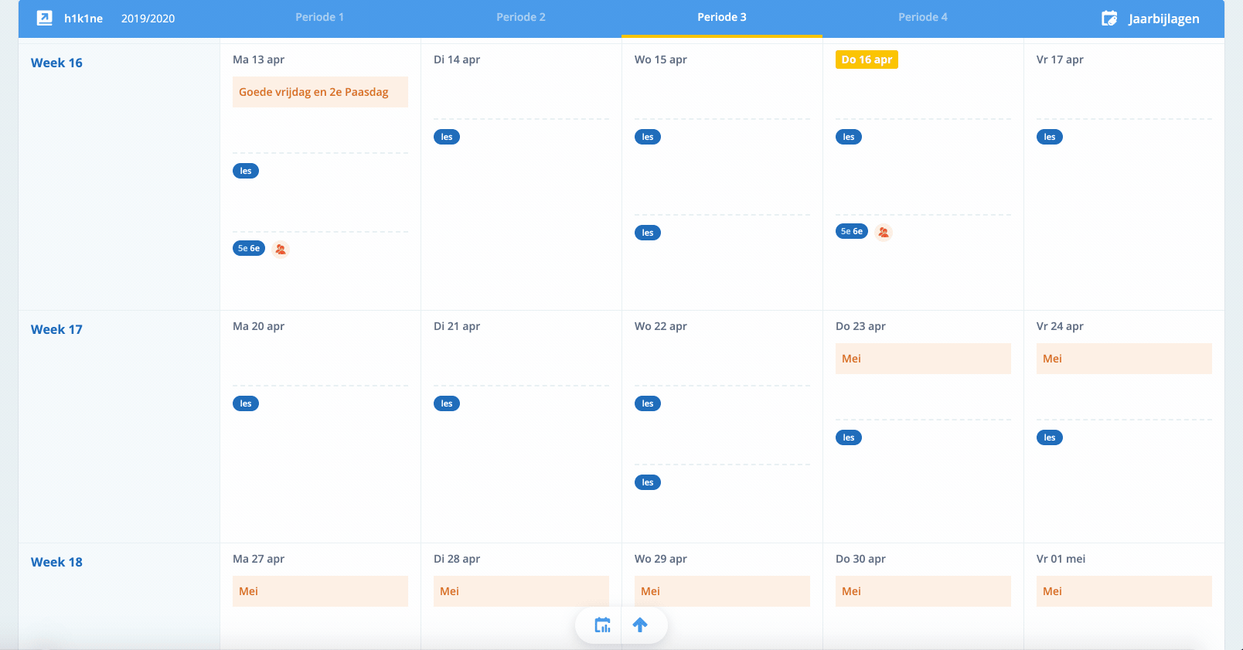Click the les badge on Vr 24 apr
This screenshot has width=1243, height=650.
(1050, 437)
